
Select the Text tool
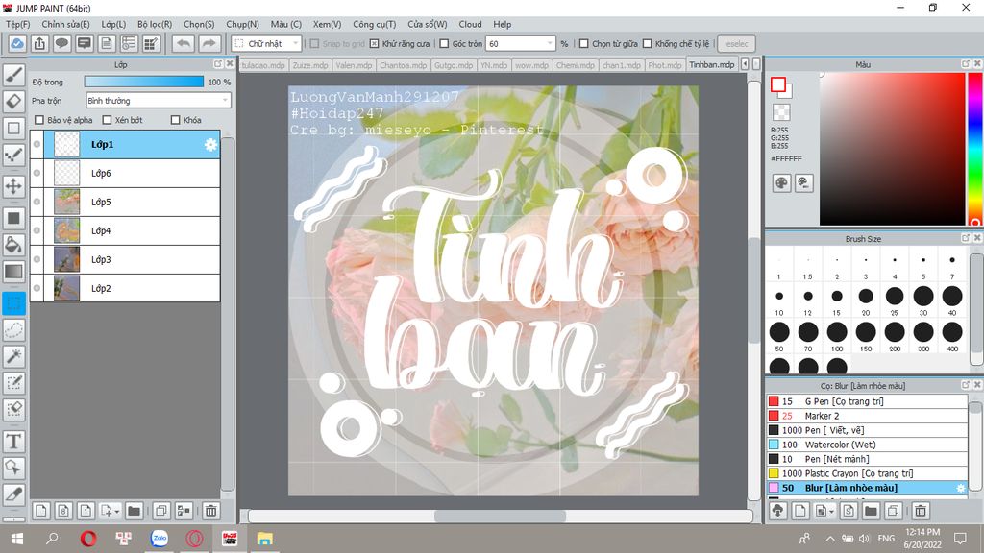pos(13,442)
